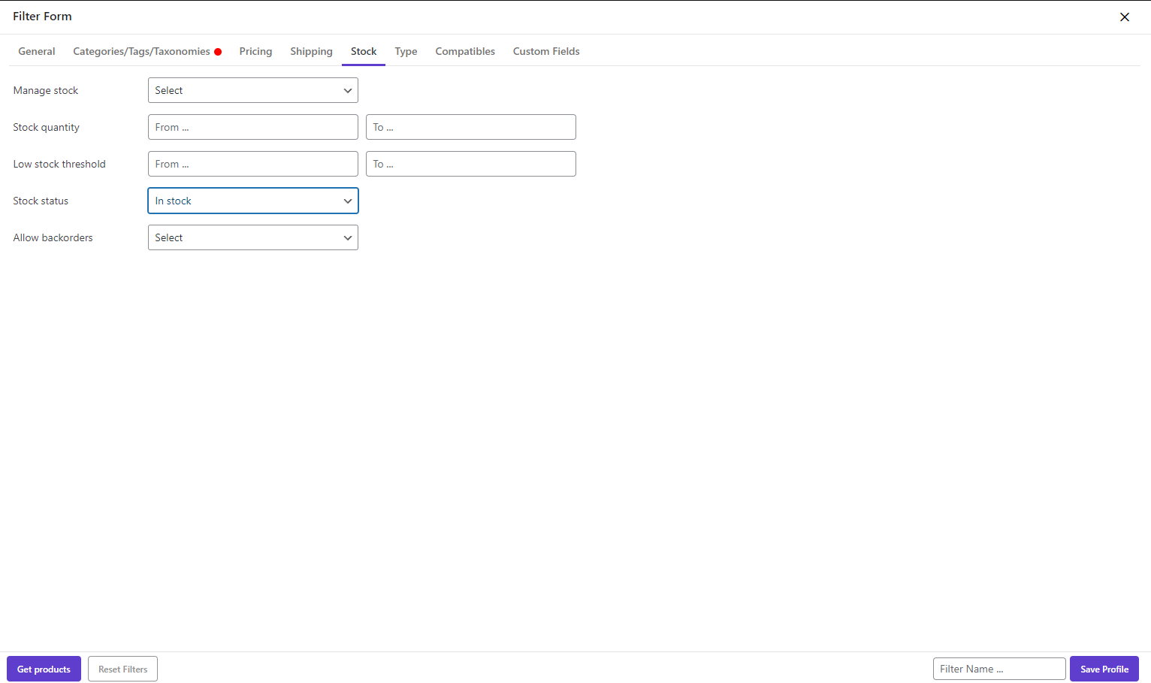1151x683 pixels.
Task: Open the Stock status dropdown
Action: (x=252, y=201)
